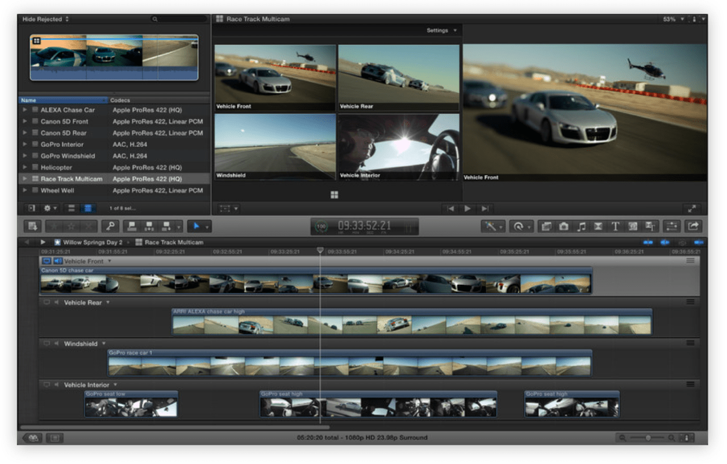
Task: Open the Transitions browser
Action: pyautogui.click(x=598, y=226)
